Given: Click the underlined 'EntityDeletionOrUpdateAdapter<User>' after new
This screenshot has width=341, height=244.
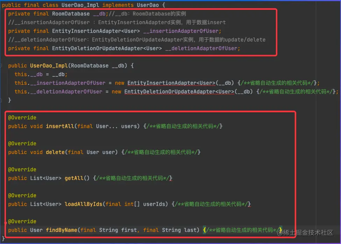Looking at the screenshot, I should 179,92.
